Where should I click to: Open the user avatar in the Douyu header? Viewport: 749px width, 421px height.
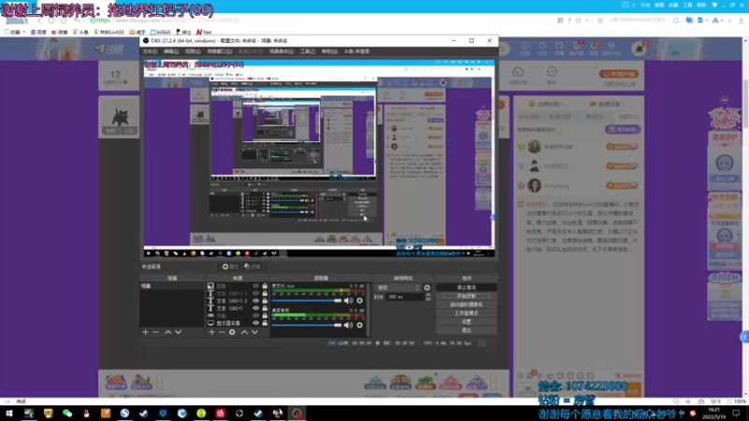point(639,49)
